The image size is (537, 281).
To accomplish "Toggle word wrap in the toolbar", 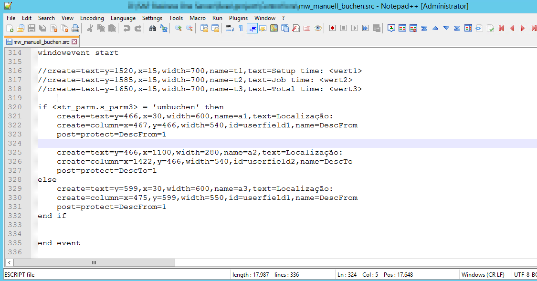I will (230, 29).
